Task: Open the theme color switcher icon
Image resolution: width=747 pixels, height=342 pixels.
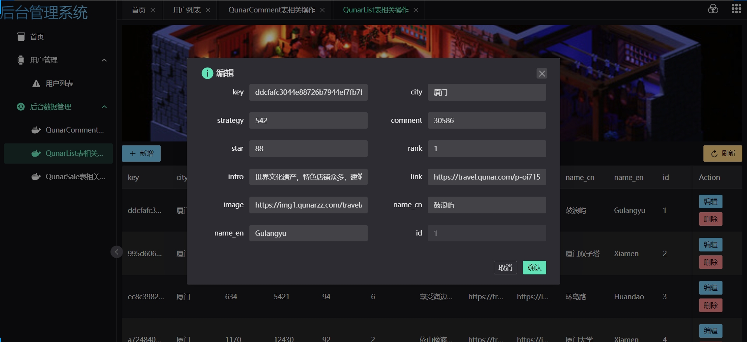Action: click(713, 9)
